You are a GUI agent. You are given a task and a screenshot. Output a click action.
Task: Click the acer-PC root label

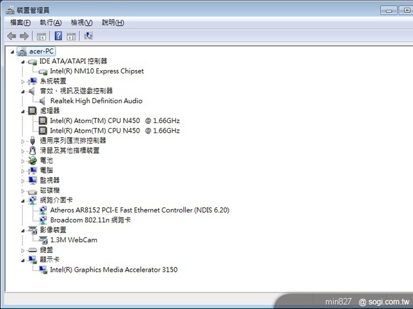(41, 51)
